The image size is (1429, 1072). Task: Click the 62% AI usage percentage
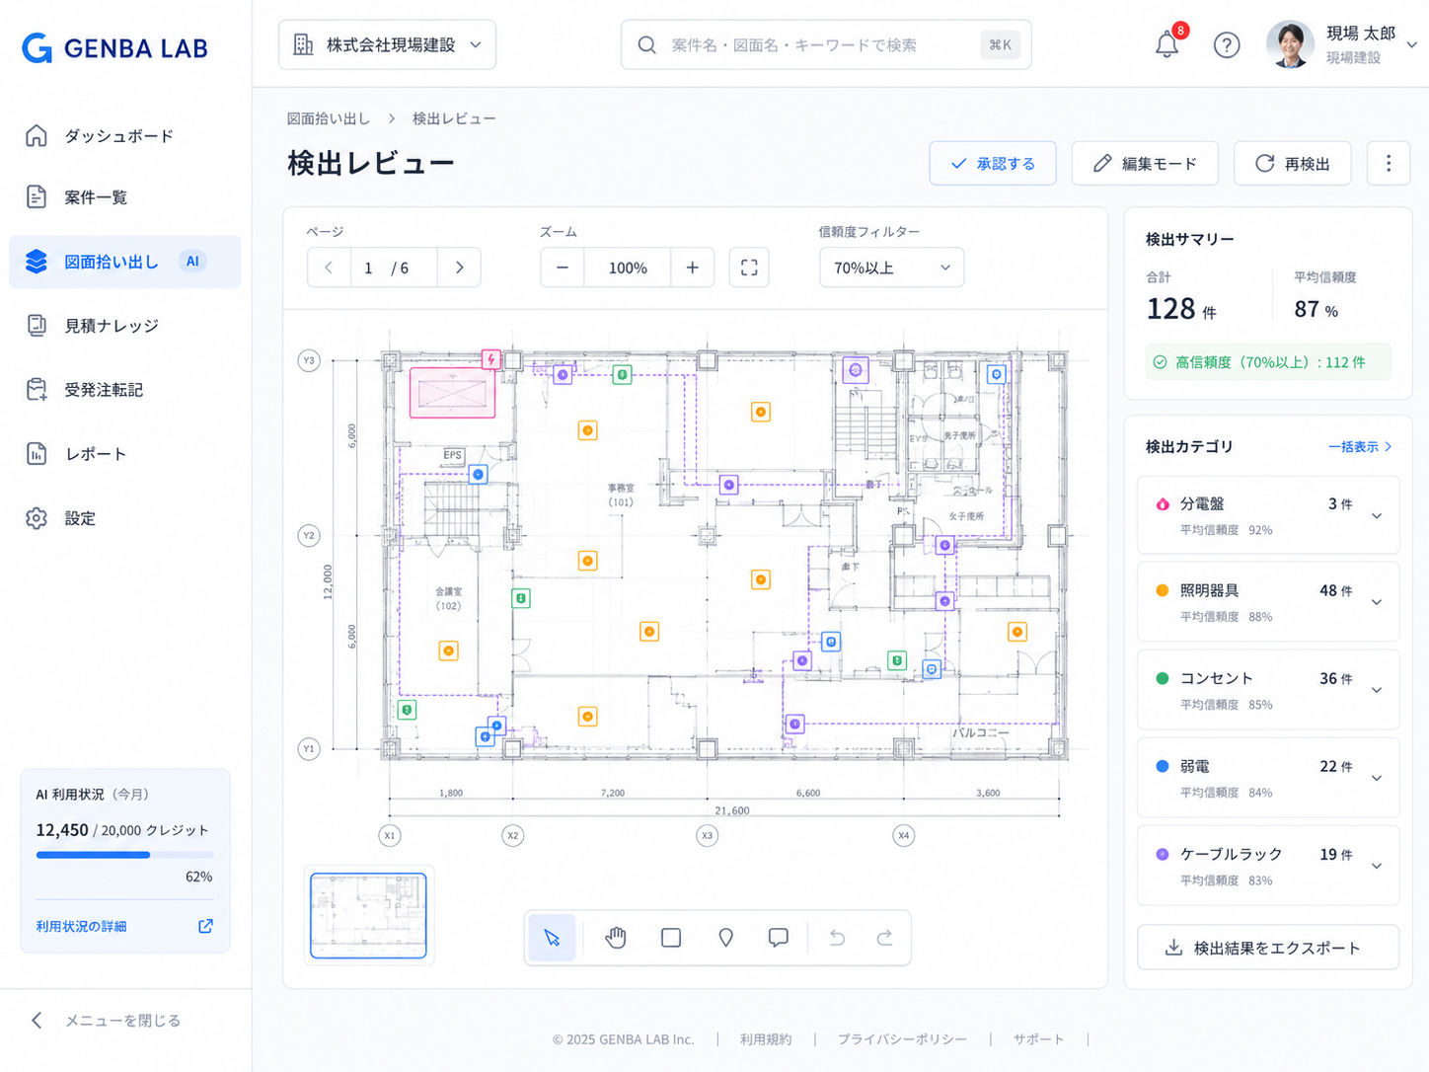click(198, 877)
